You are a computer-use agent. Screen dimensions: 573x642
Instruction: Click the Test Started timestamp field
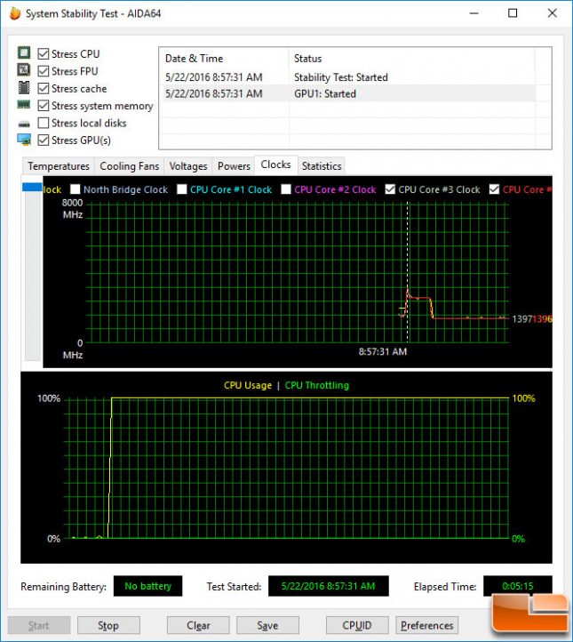click(329, 586)
